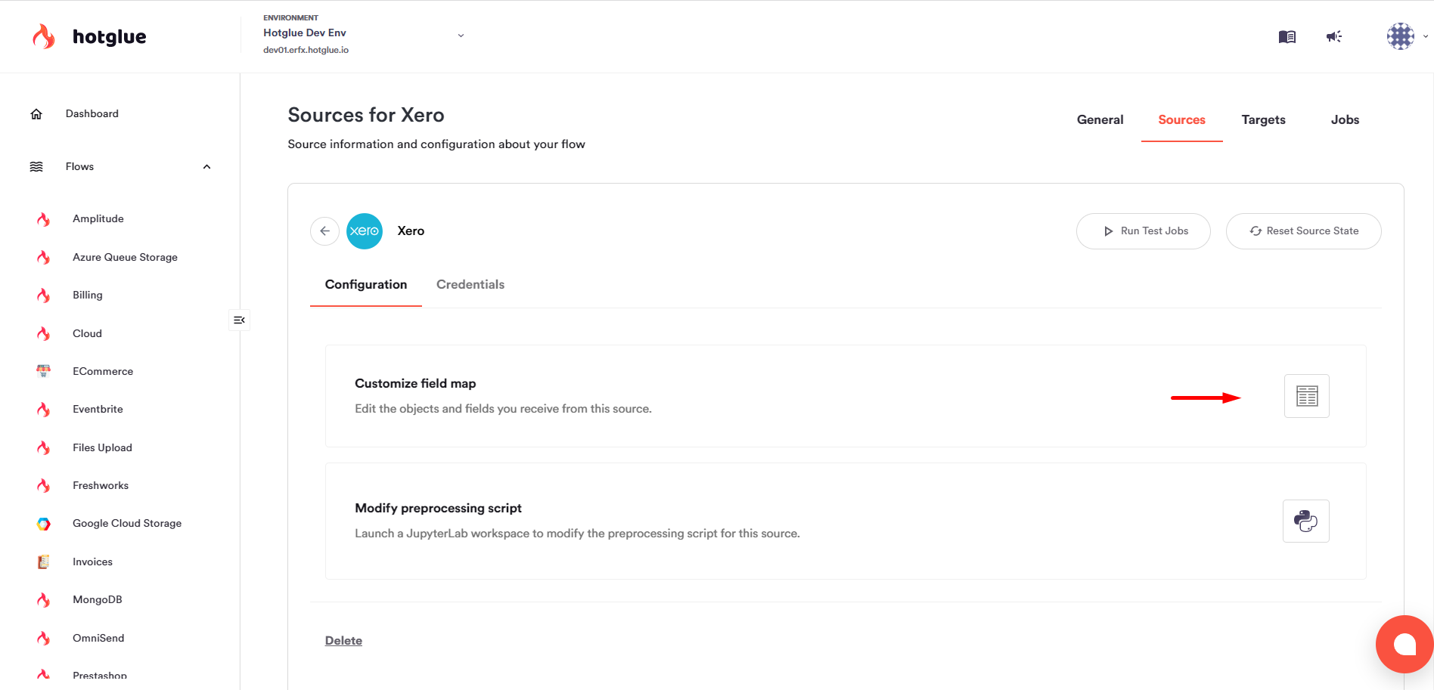Open the Google Cloud Storage flow
1434x690 pixels.
[x=127, y=523]
